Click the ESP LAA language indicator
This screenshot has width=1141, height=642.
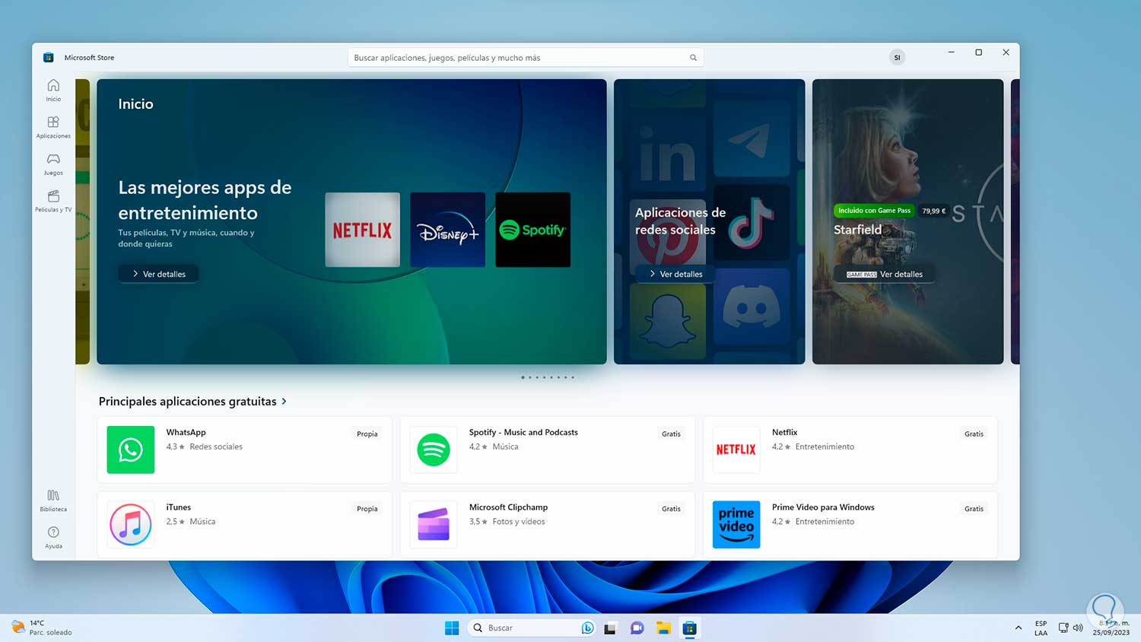(x=1041, y=628)
